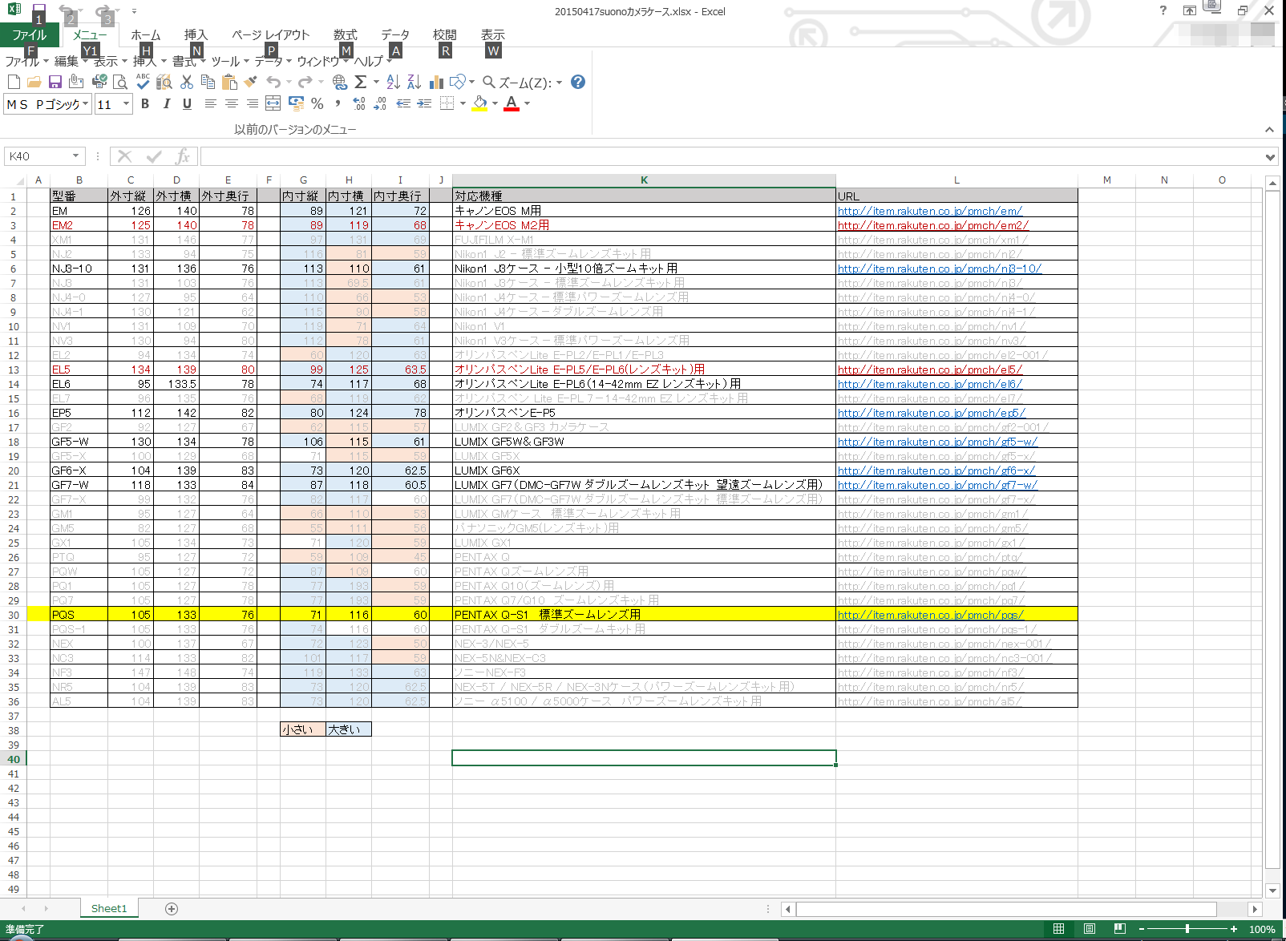The image size is (1286, 941).
Task: Switch to Normal view in status bar
Action: pyautogui.click(x=1058, y=928)
